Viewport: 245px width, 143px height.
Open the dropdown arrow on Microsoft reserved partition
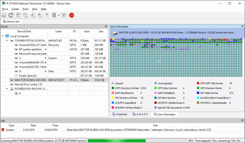[x=46, y=54]
